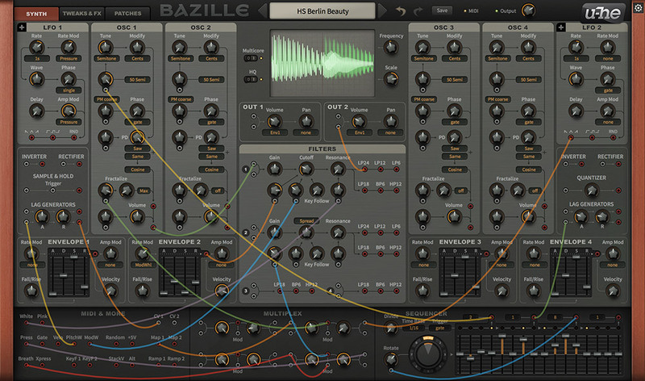Go to the next preset with right arrow
645x381 pixels.
(384, 11)
